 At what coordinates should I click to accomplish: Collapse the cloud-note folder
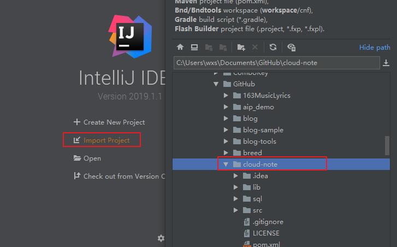pyautogui.click(x=226, y=164)
